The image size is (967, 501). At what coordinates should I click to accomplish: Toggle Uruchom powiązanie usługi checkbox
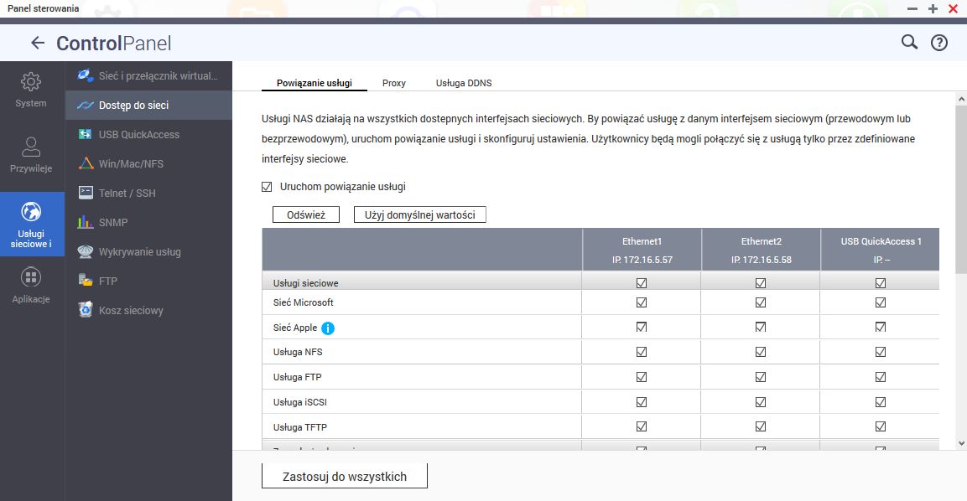(267, 187)
